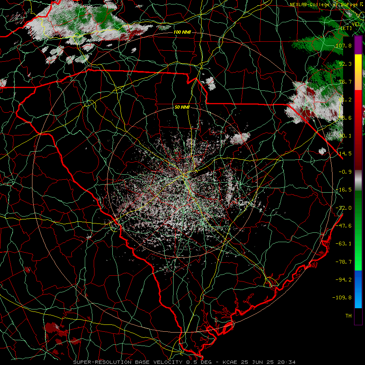Click the purple segment of the color bar
Image resolution: width=365 pixels, height=365 pixels.
pos(358,45)
